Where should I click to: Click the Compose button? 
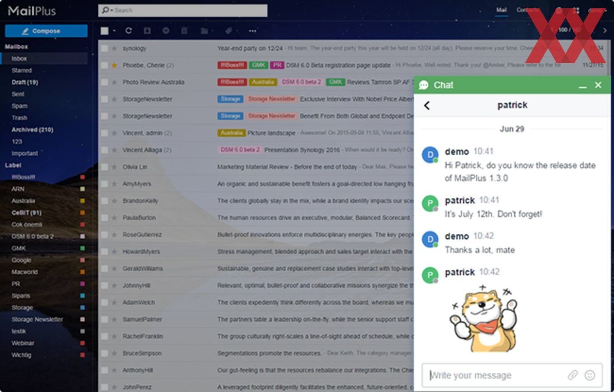(x=46, y=31)
